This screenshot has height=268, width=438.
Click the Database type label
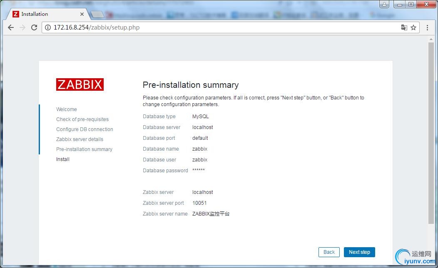[x=159, y=117]
